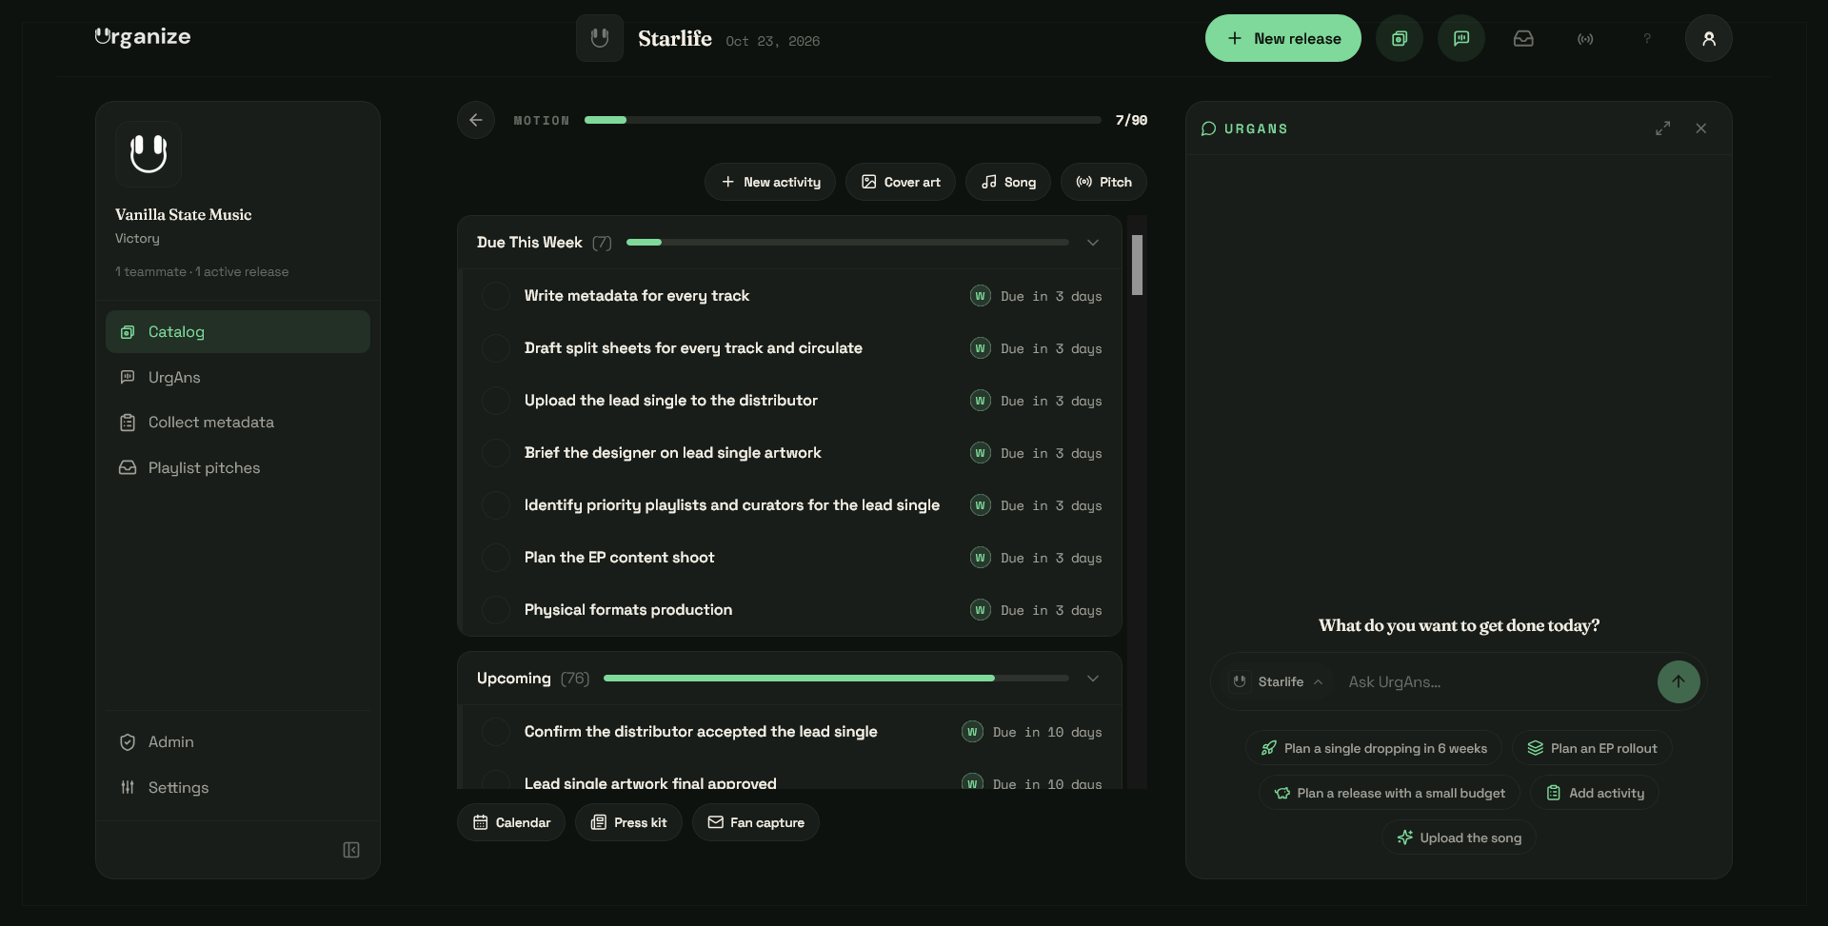The width and height of the screenshot is (1828, 926).
Task: Click assignee avatar on Upload lead single row
Action: pyautogui.click(x=981, y=401)
